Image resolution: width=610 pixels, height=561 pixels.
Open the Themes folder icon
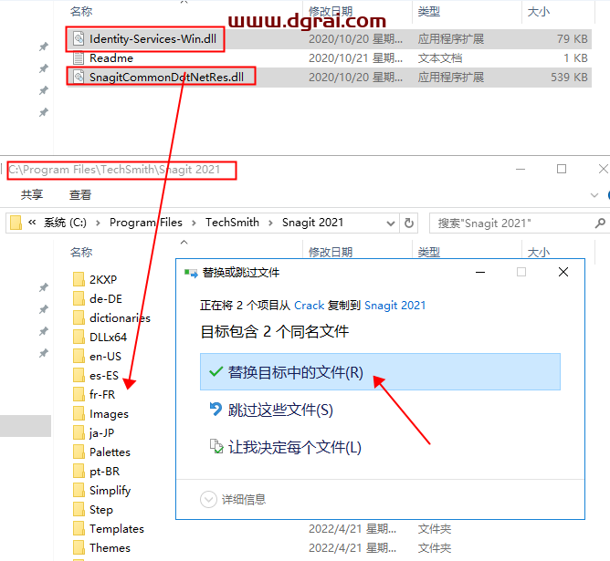(x=79, y=547)
